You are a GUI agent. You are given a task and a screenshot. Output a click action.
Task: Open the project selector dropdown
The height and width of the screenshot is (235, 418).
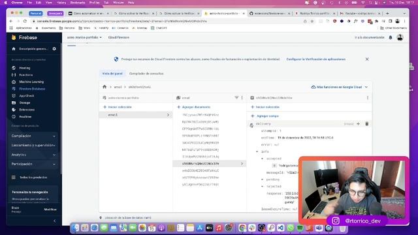pyautogui.click(x=84, y=37)
